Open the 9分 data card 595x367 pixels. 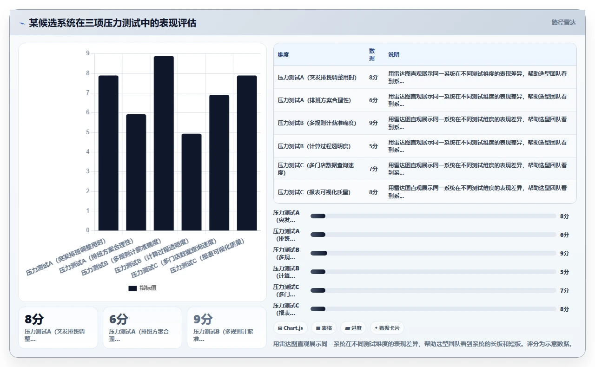[227, 328]
